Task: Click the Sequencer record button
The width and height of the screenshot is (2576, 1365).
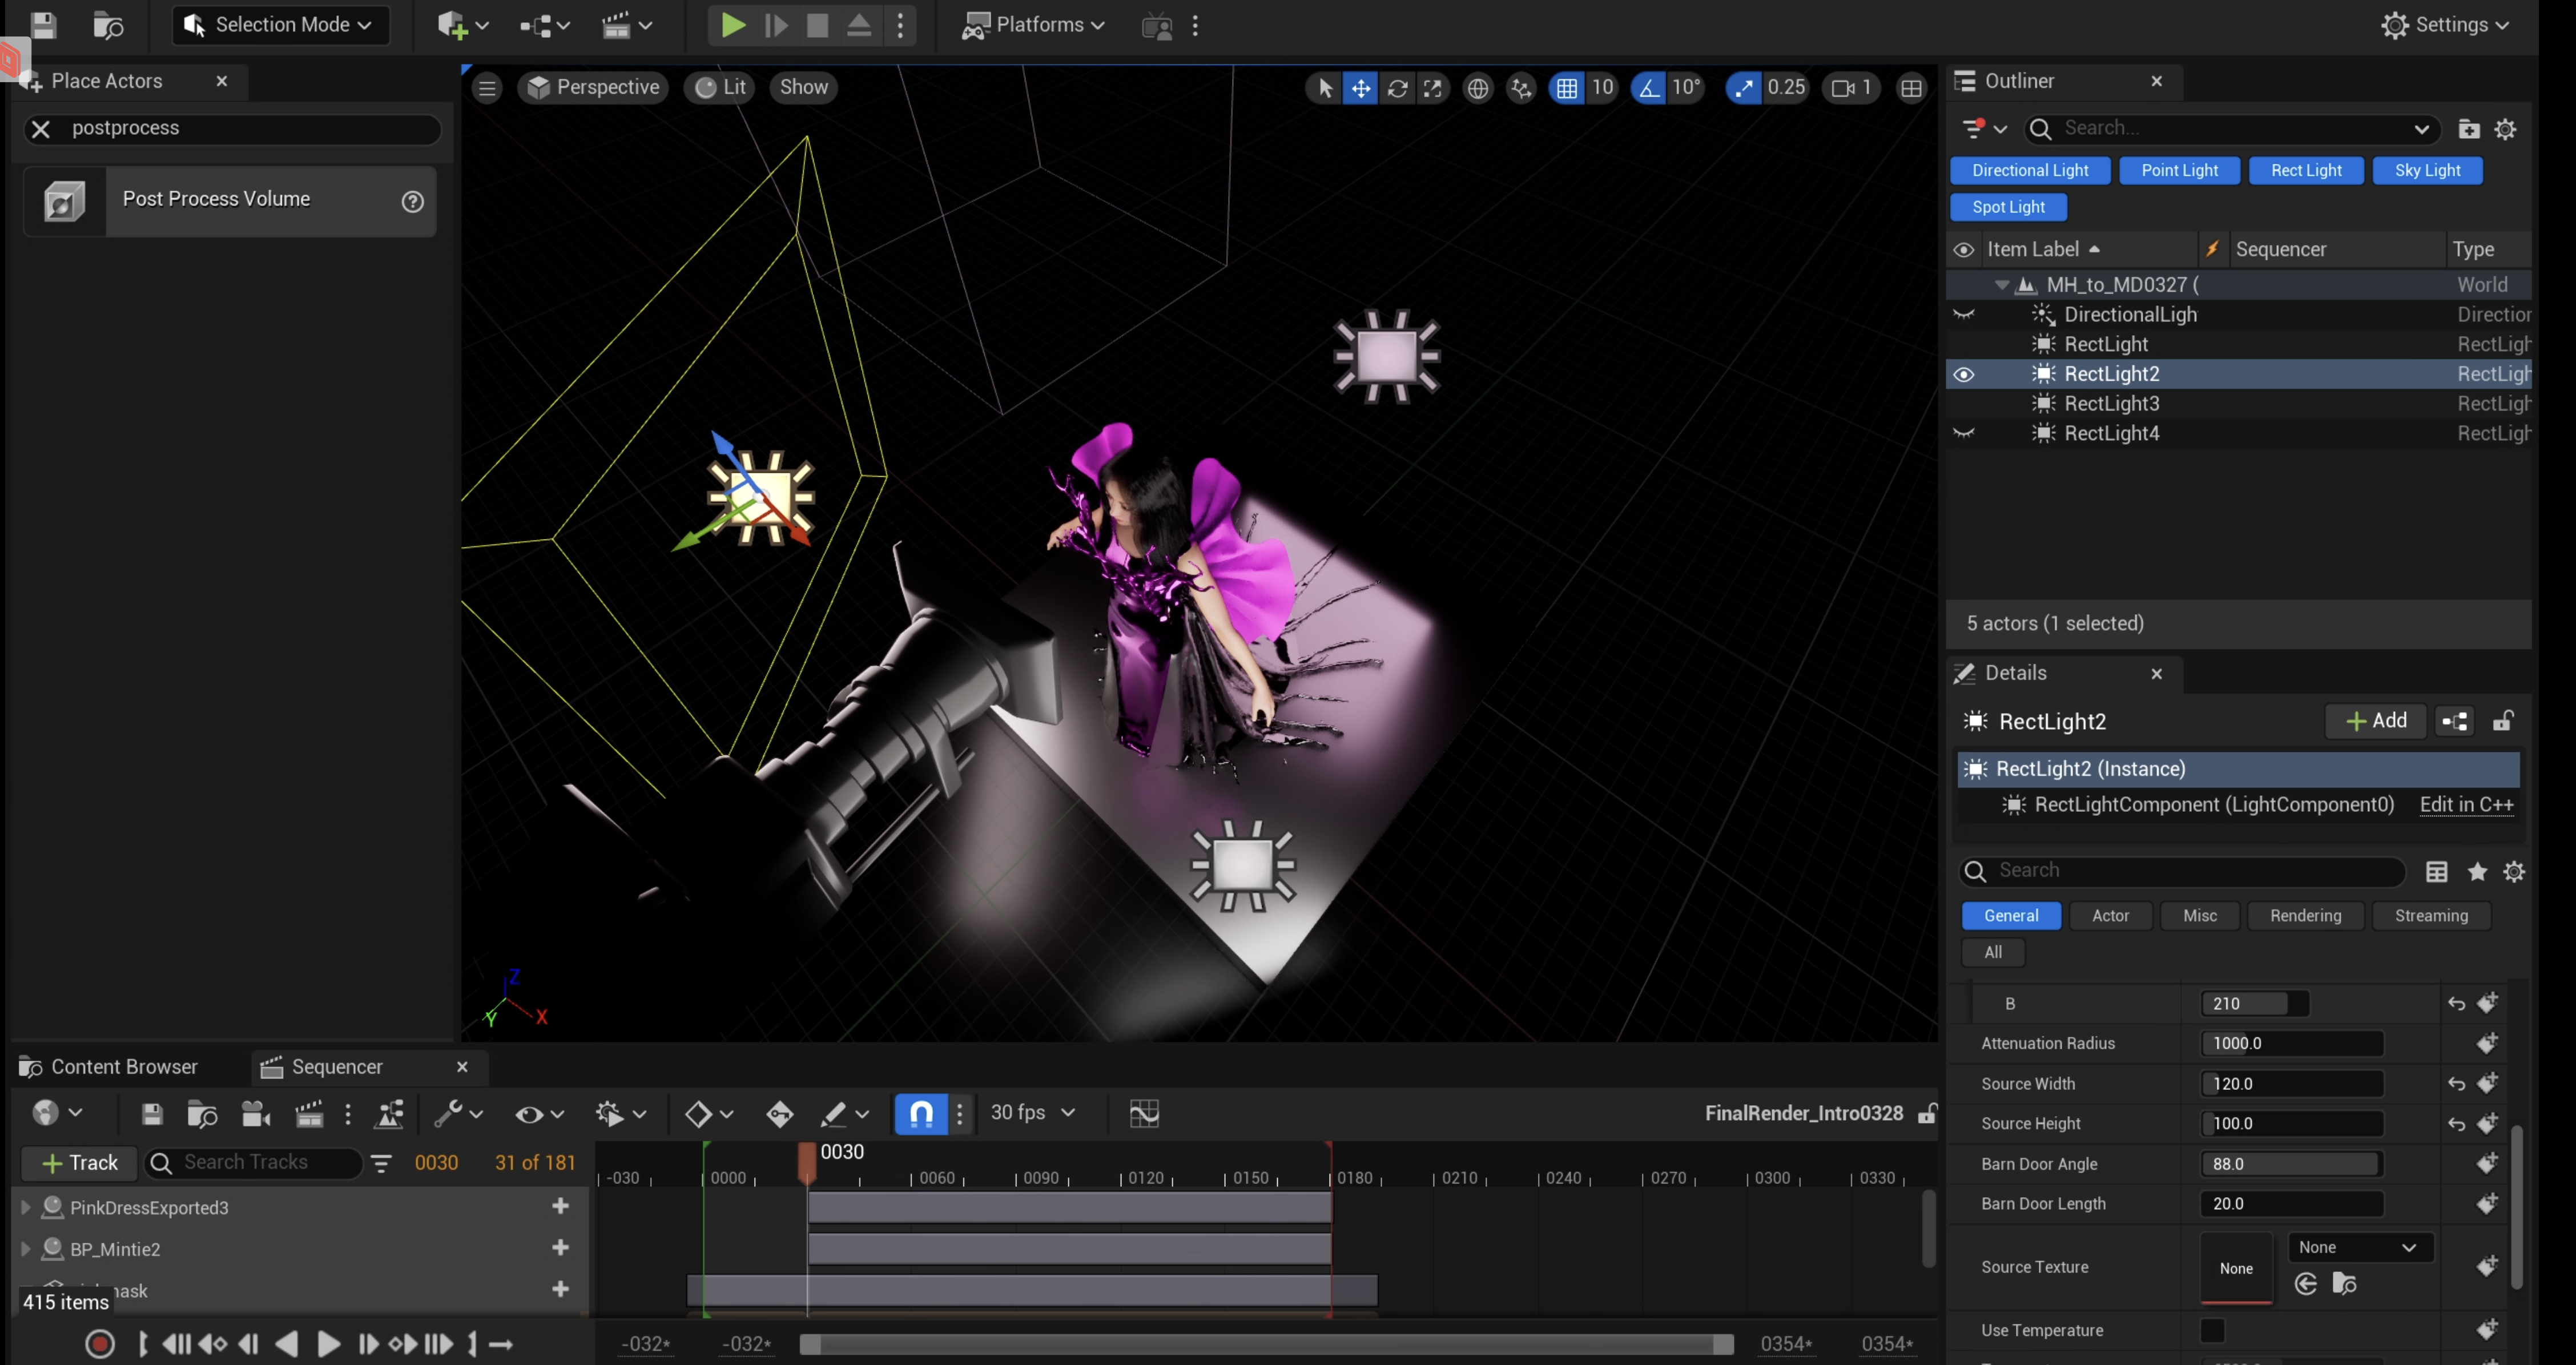Action: coord(100,1343)
